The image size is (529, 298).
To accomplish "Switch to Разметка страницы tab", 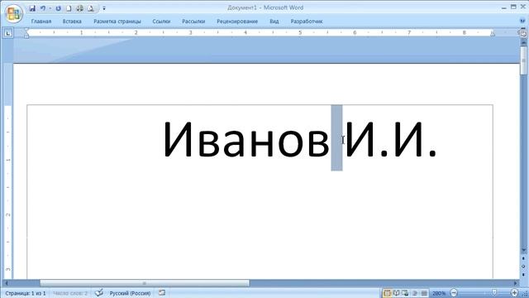I will point(117,22).
